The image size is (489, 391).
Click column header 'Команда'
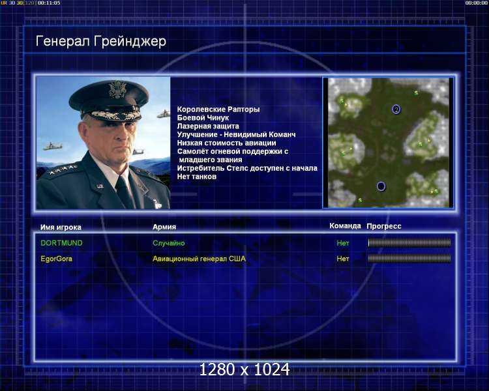(345, 225)
